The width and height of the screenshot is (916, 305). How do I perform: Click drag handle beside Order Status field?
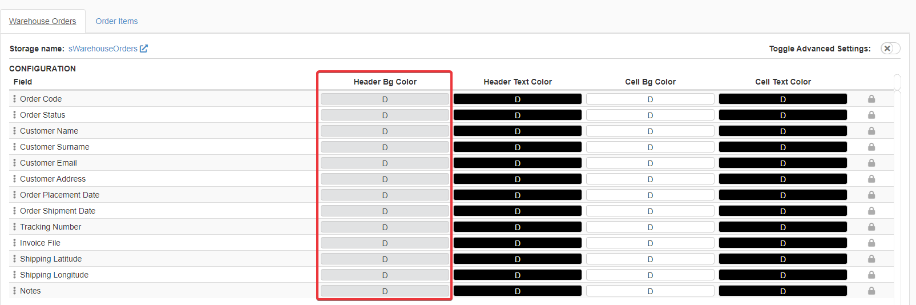tap(14, 115)
